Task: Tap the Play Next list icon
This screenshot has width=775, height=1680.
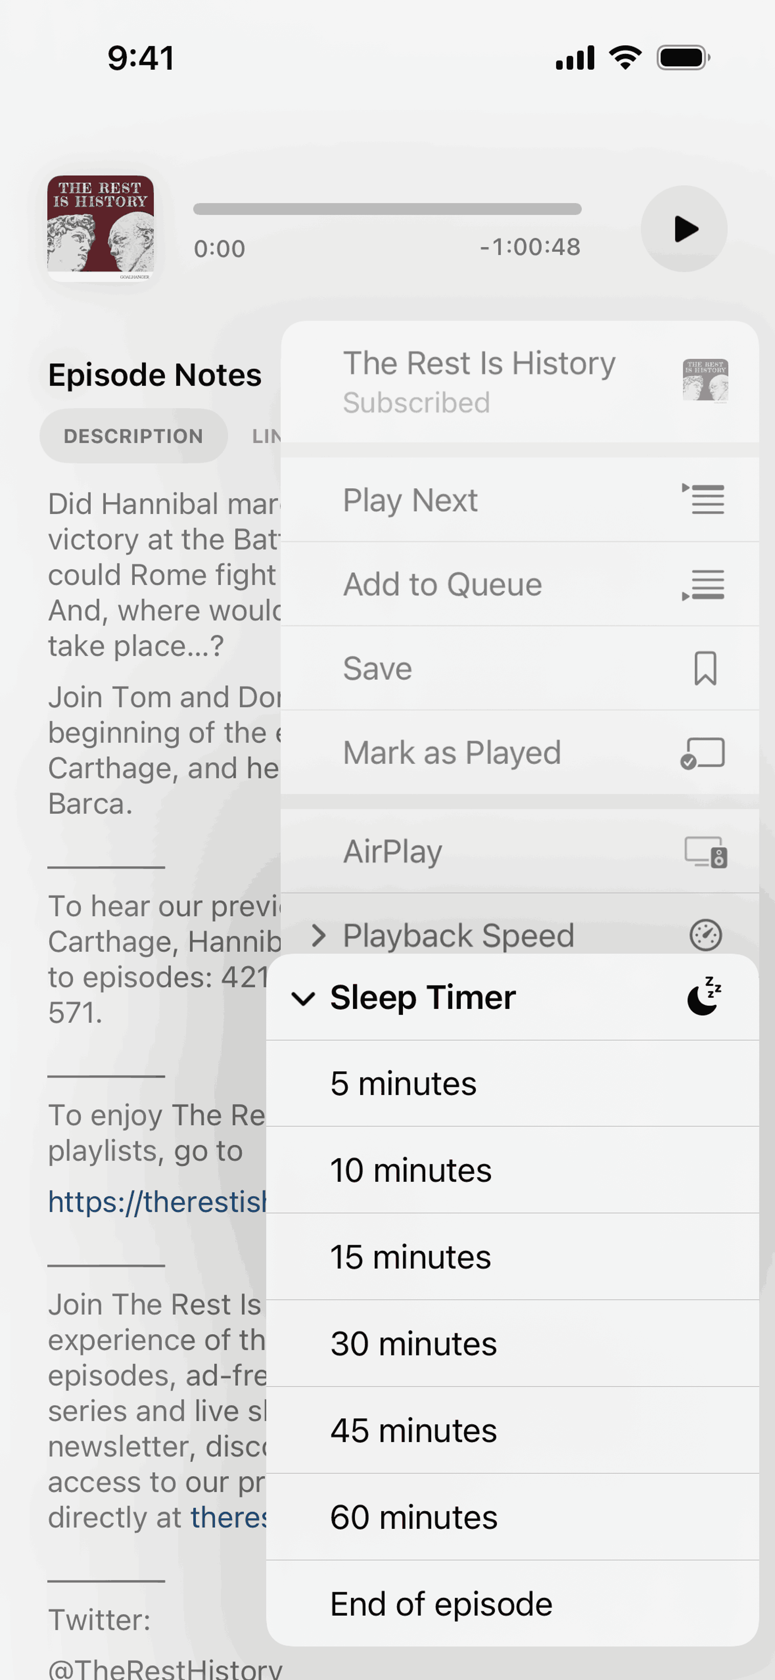Action: click(x=703, y=500)
